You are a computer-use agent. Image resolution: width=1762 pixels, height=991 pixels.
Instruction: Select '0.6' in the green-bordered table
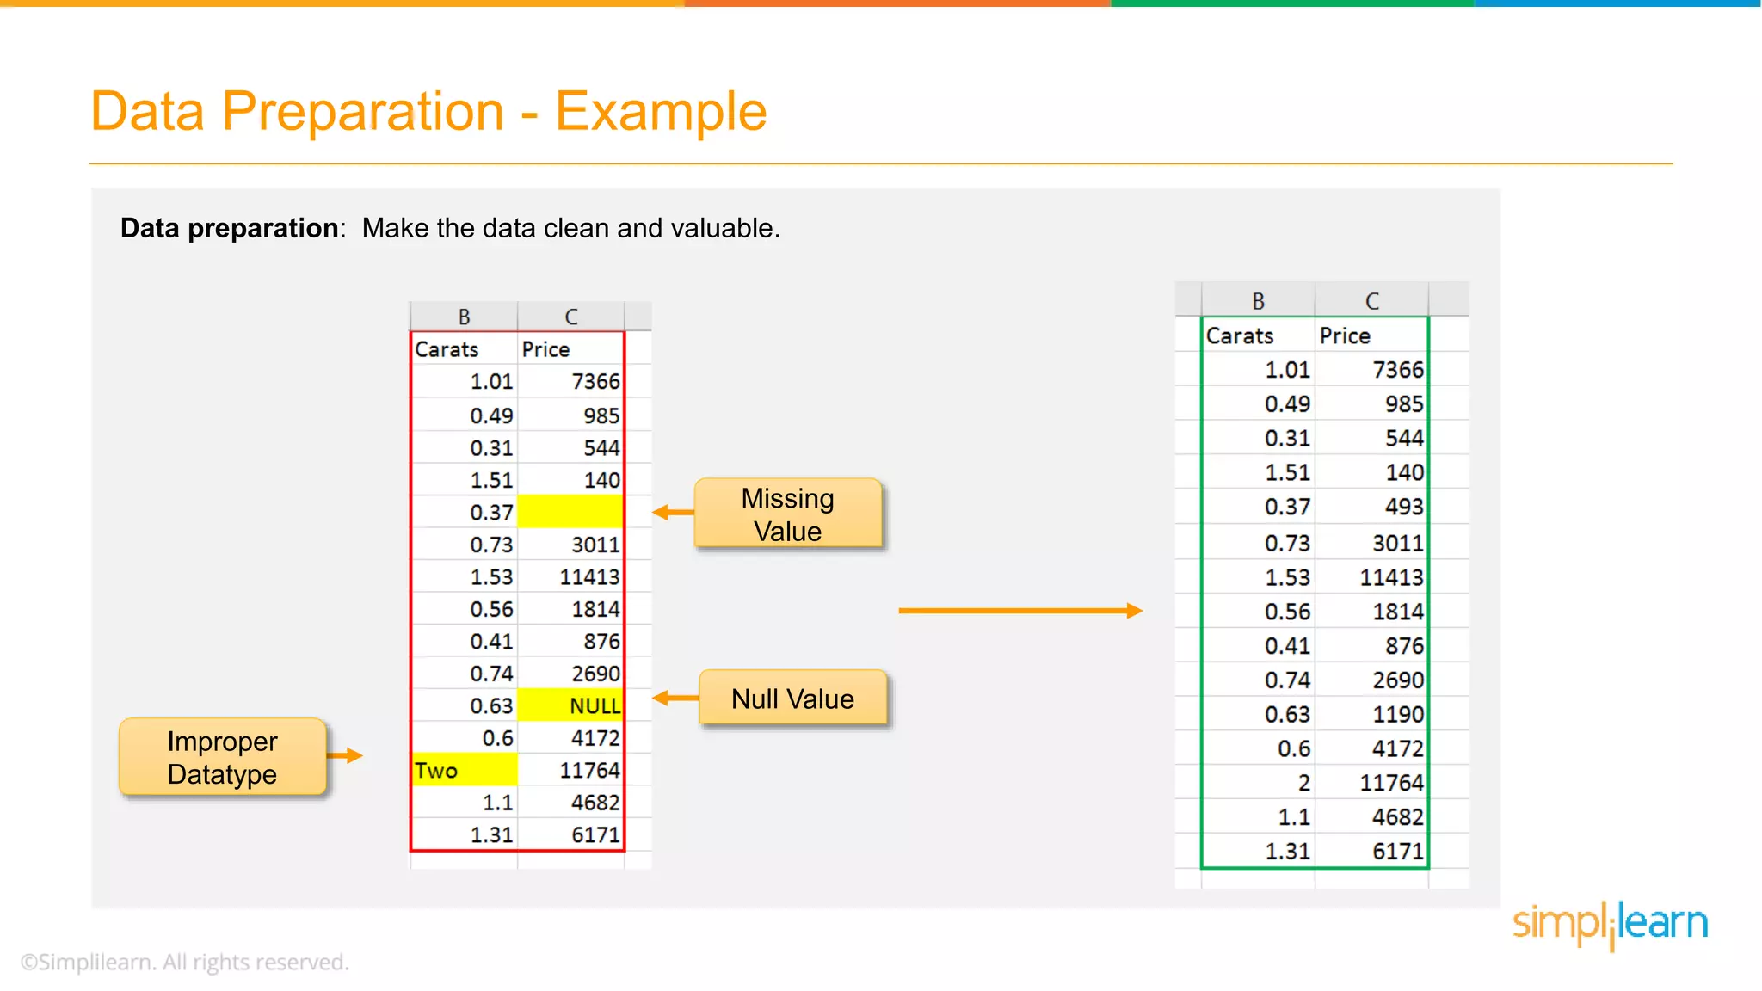click(1259, 748)
